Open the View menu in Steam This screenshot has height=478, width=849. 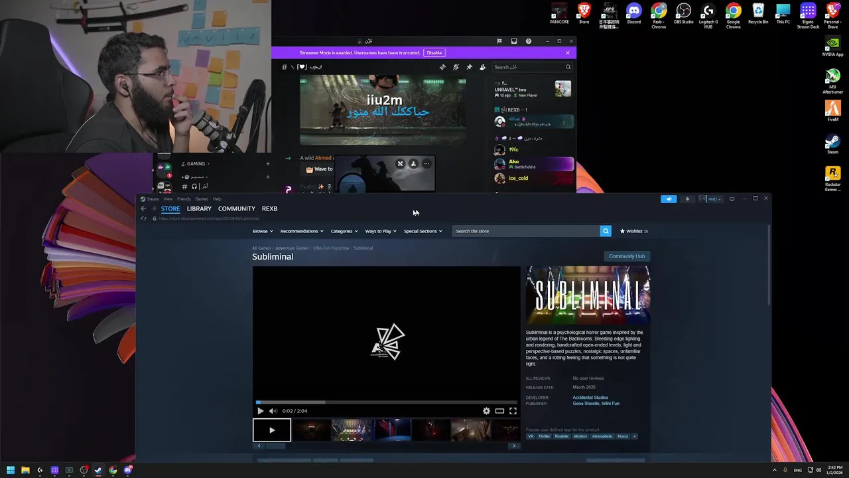pos(168,199)
